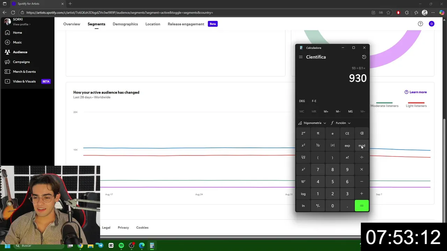Click the factorial n! key
The width and height of the screenshot is (447, 251).
point(347,158)
